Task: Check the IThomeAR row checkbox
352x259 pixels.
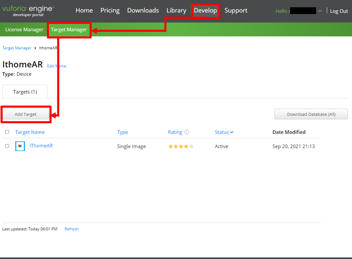Action: (7, 146)
